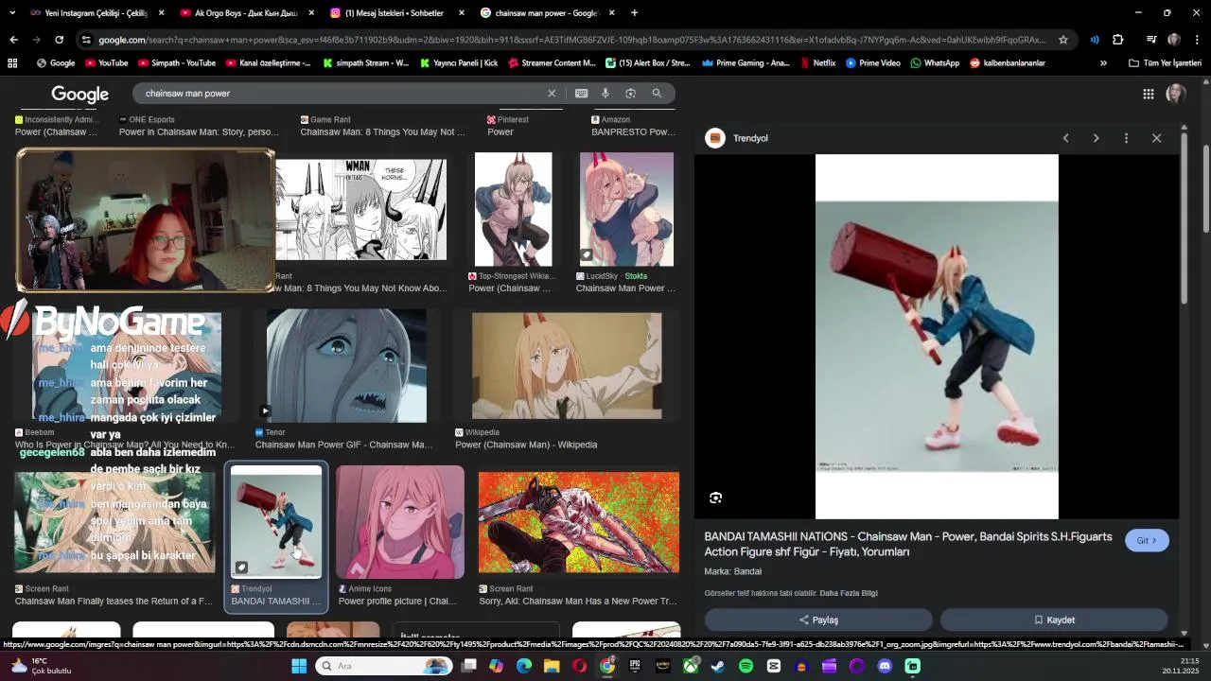The width and height of the screenshot is (1211, 681).
Task: Submit search with the magnifier icon
Action: coord(657,94)
